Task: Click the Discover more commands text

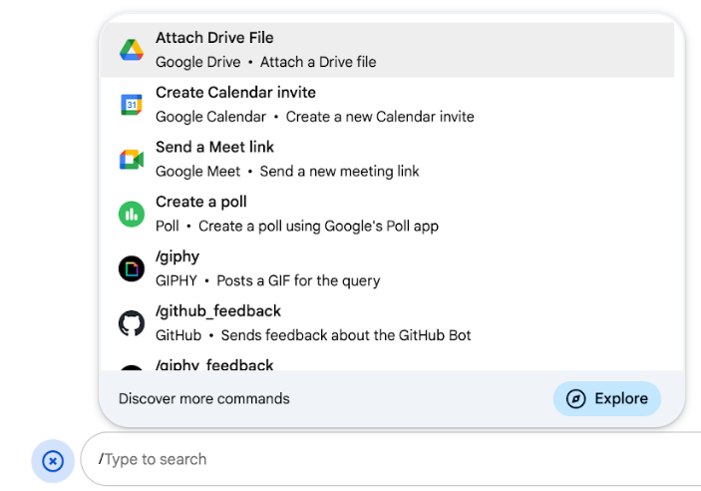Action: click(204, 399)
